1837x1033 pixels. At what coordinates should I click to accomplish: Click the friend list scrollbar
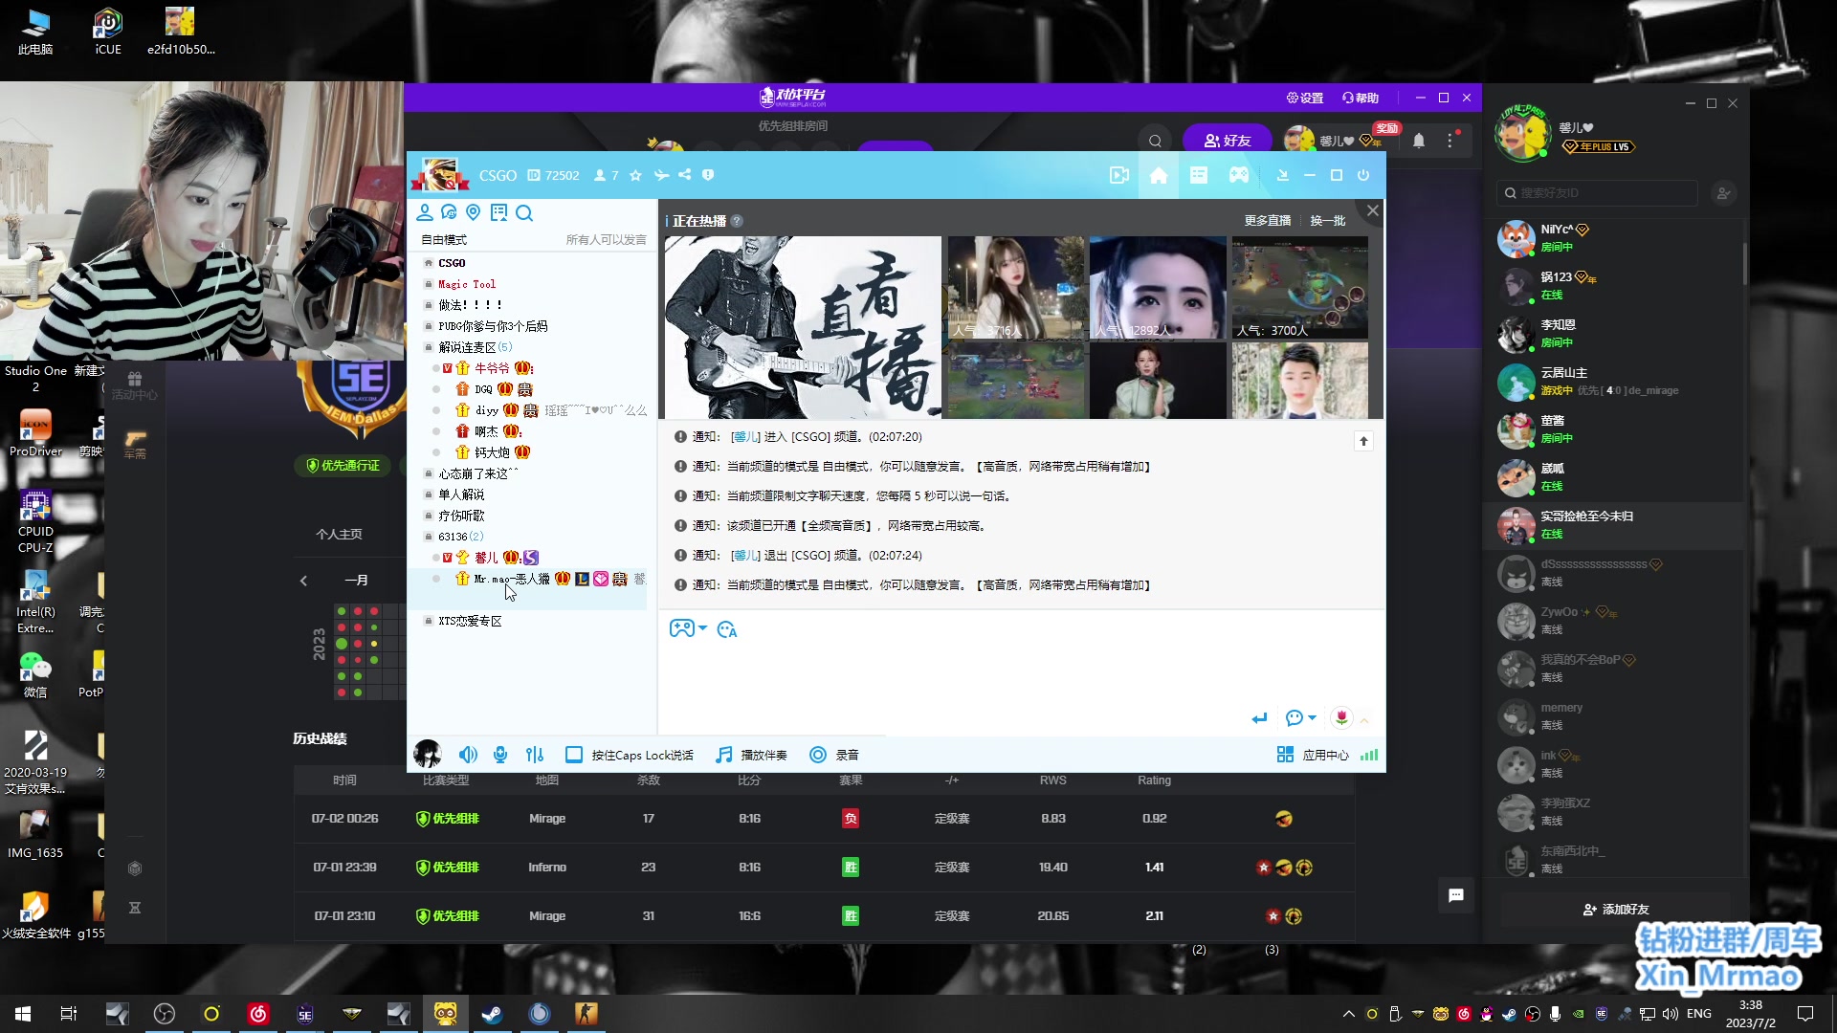click(x=1744, y=263)
